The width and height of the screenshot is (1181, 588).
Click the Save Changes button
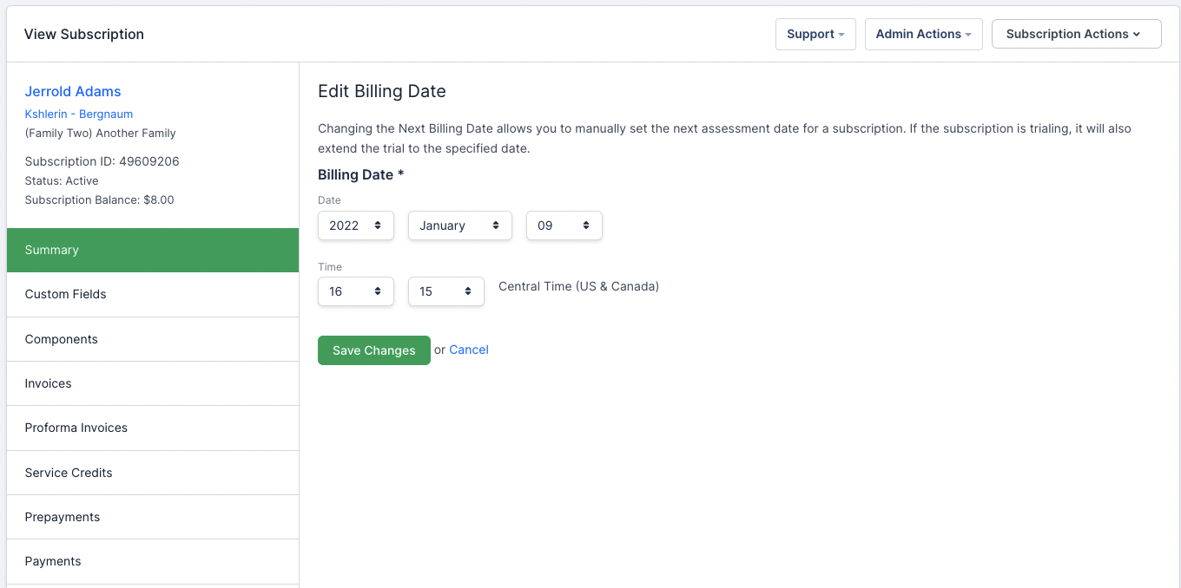coord(373,350)
